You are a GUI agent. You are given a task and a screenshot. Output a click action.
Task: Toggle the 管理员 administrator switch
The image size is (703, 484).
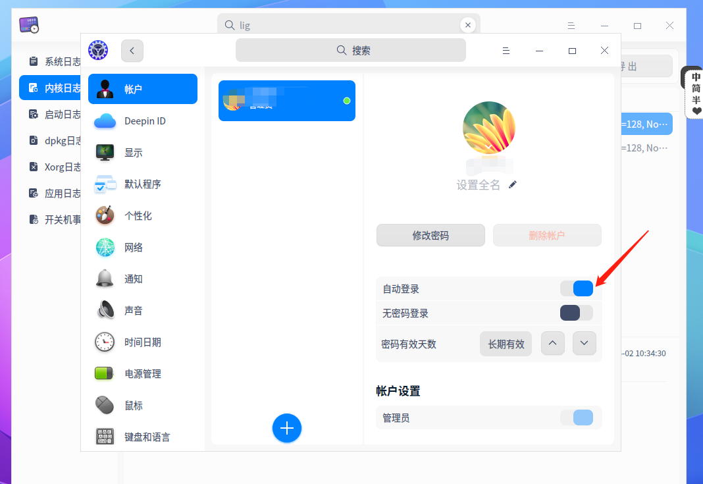coord(577,417)
